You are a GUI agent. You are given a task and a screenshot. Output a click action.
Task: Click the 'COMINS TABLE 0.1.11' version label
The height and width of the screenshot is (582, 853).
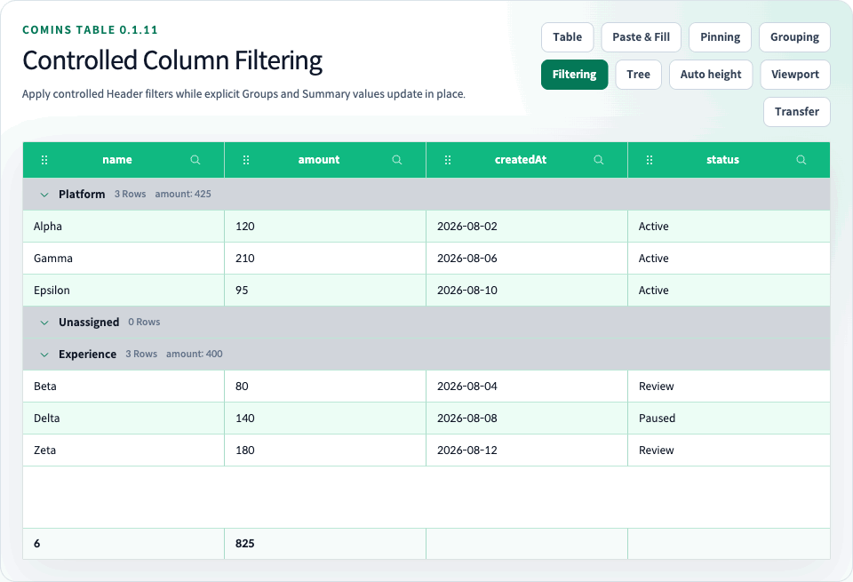click(x=90, y=30)
